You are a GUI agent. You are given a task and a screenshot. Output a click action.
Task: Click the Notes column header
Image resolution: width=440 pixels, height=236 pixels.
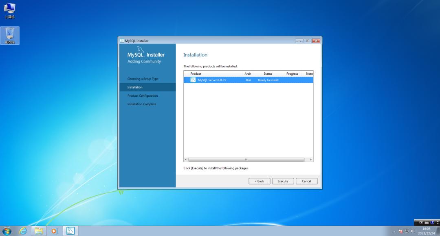[x=309, y=74]
